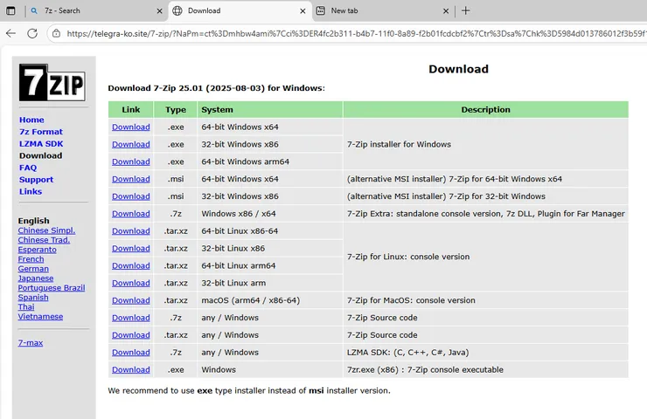Download .exe for 64-bit Windows arm64
Screen dimensions: 647x419
[x=131, y=161]
